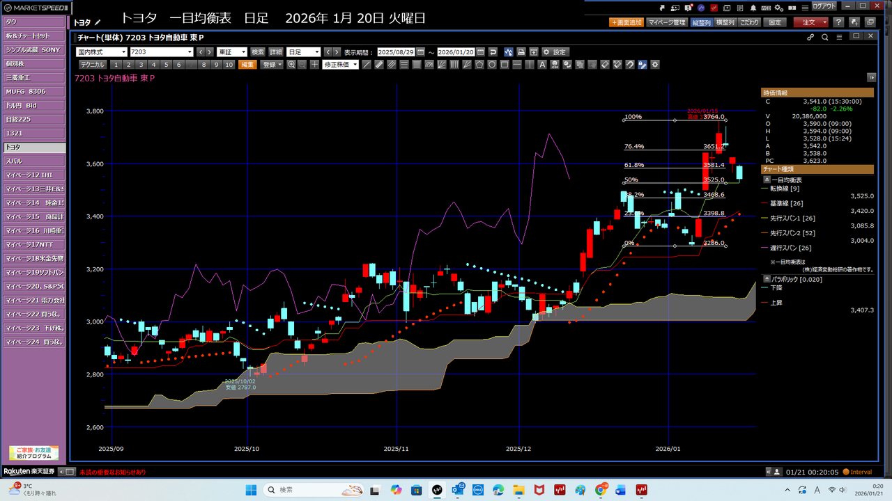The image size is (892, 501).
Task: Toggle the 縦整列 layout button
Action: (701, 22)
